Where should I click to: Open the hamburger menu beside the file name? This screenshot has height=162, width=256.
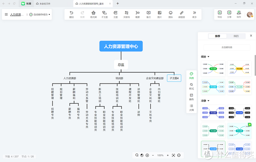click(x=6, y=14)
